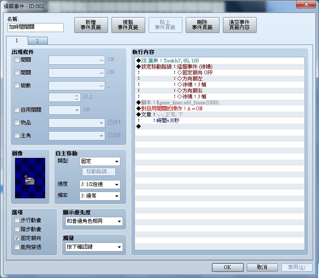Toggle the 自用開關 condition checkbox

coord(17,110)
